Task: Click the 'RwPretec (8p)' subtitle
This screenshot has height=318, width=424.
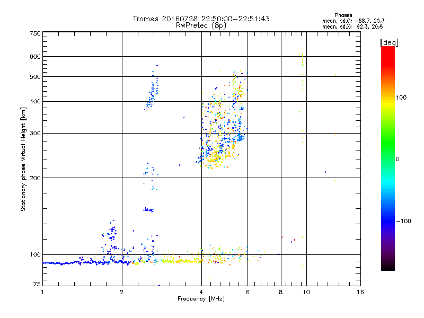Action: tap(201, 25)
